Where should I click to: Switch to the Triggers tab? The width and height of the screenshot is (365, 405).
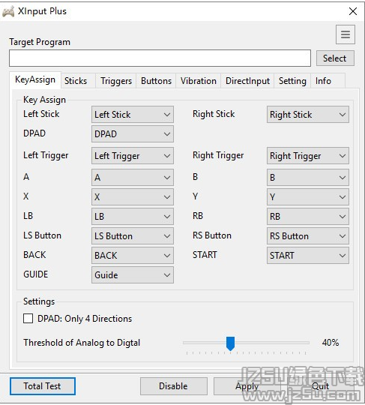pos(116,81)
